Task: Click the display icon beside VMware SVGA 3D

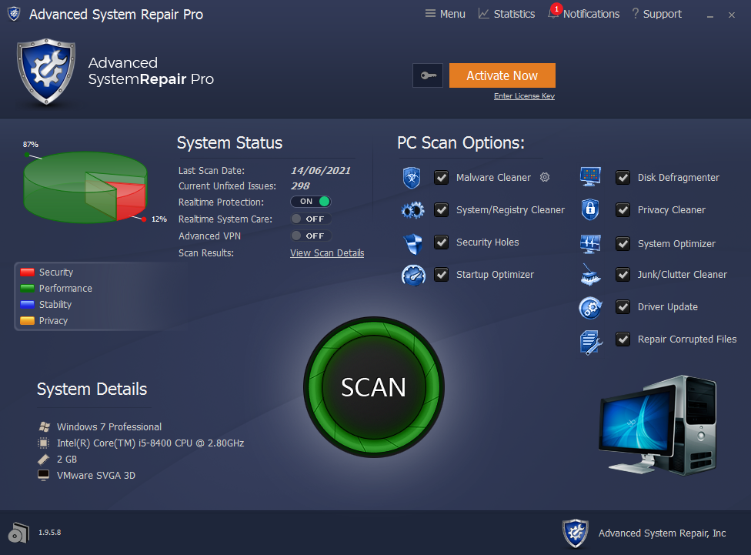Action: [x=44, y=475]
